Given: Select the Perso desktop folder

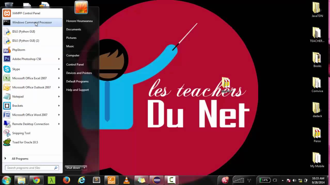Looking at the screenshot, I should tap(317, 135).
